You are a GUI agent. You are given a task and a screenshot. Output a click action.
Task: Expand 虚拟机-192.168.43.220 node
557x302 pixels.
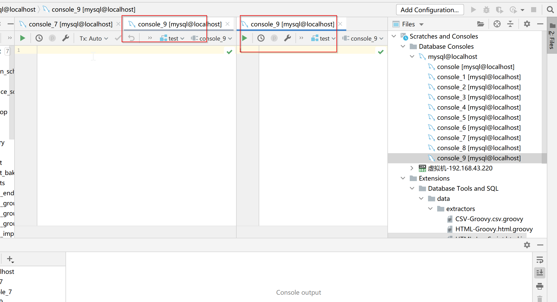(412, 168)
